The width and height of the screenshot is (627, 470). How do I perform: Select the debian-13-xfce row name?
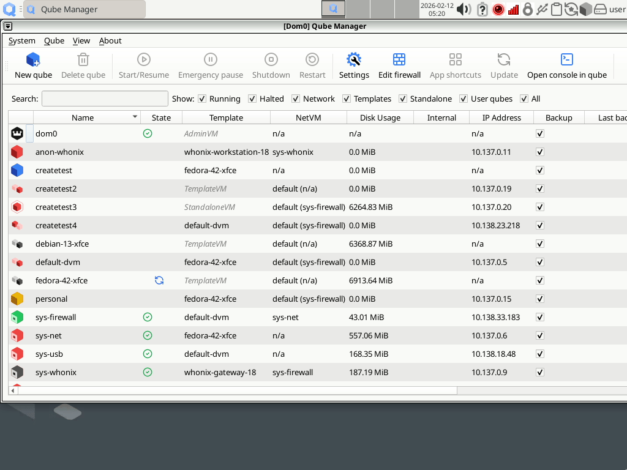tap(62, 244)
